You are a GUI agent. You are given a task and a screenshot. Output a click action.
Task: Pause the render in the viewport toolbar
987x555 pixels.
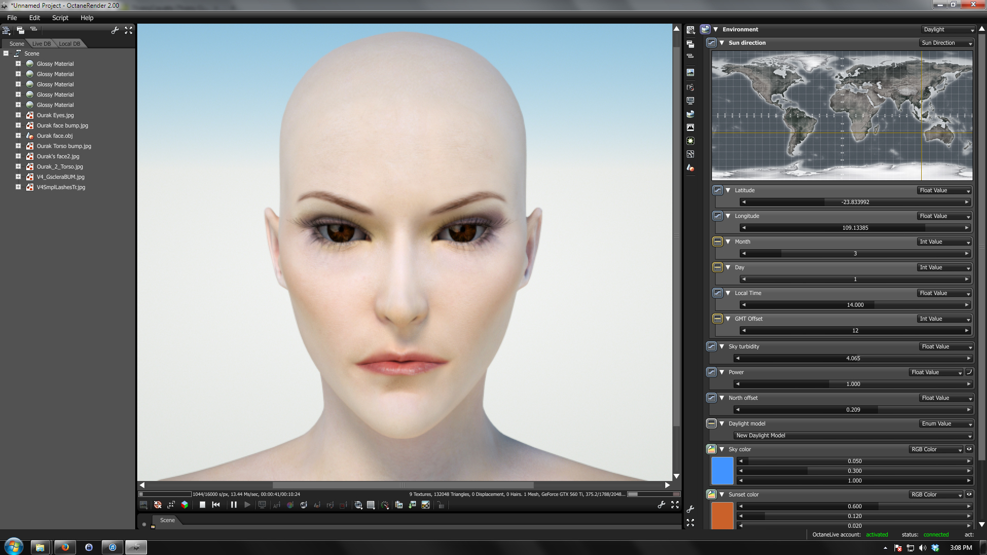234,505
